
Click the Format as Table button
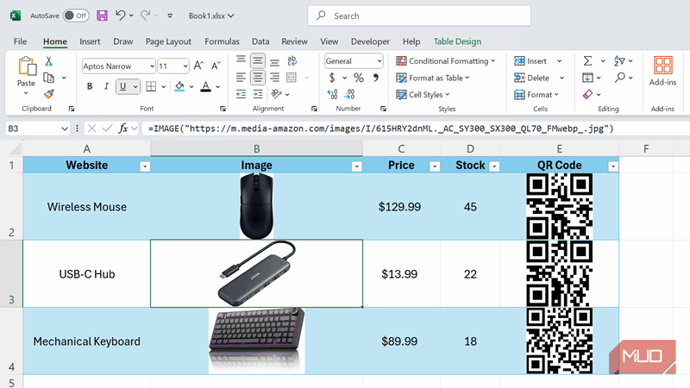pos(433,78)
